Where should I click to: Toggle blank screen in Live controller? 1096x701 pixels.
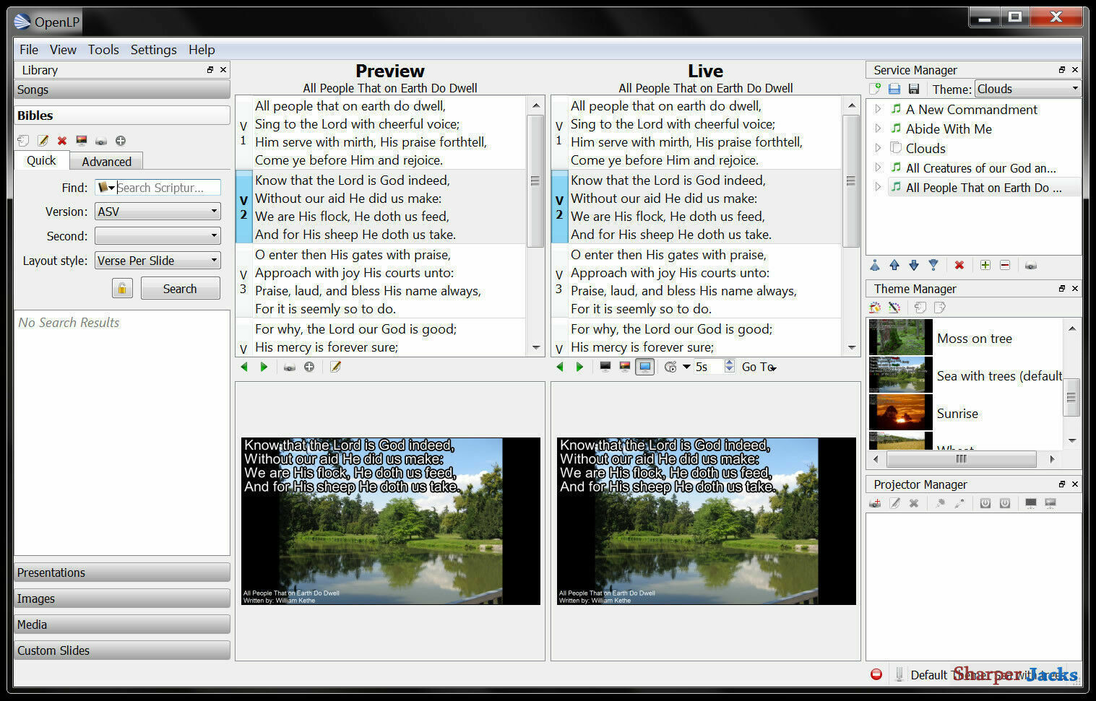coord(605,367)
